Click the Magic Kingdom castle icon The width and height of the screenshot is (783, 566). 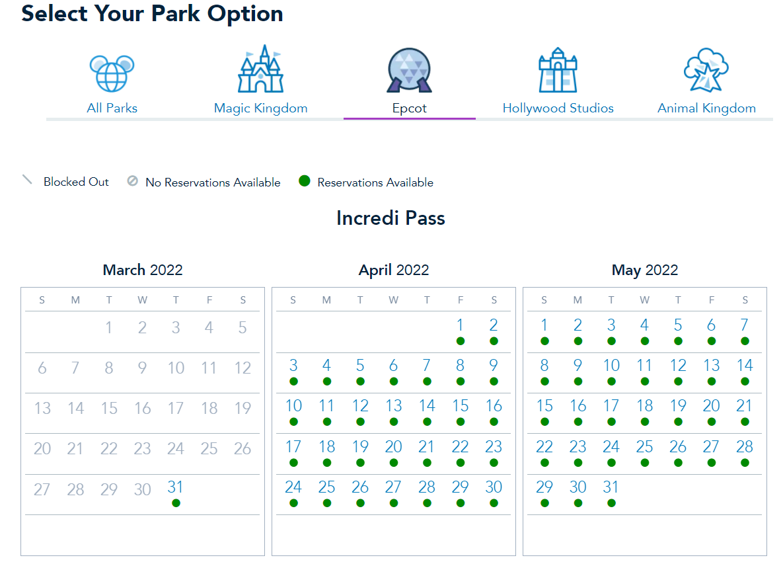(260, 69)
